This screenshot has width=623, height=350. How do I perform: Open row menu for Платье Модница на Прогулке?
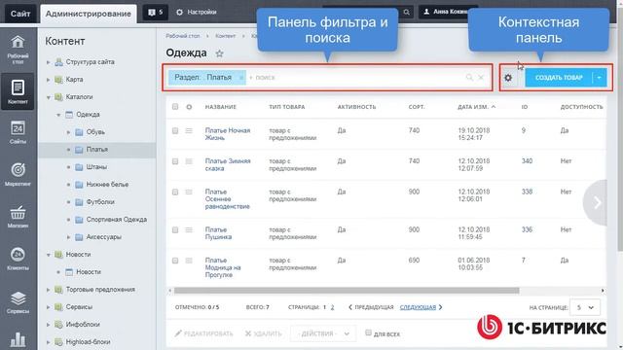[189, 261]
